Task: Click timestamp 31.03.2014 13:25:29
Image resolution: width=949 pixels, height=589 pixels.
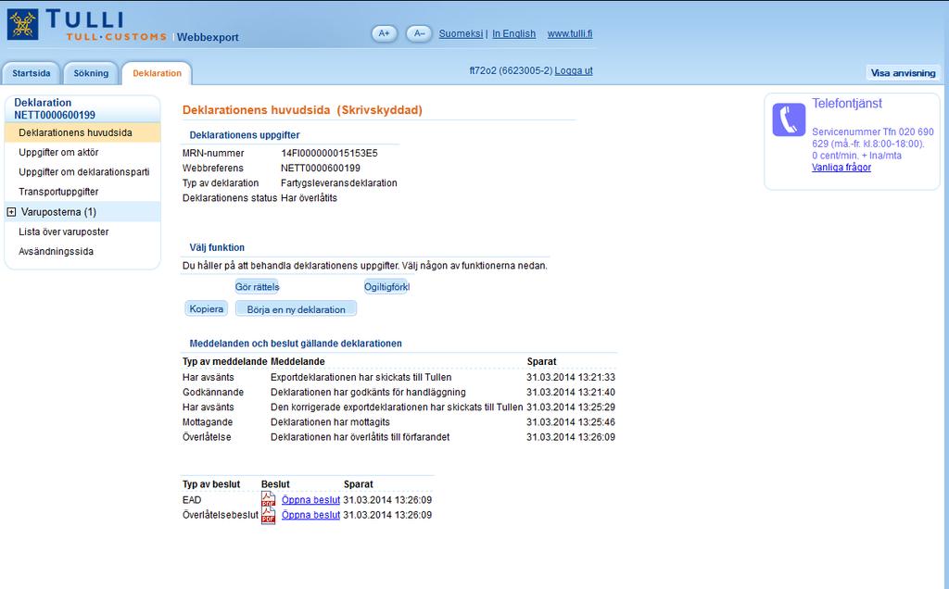Action: [x=571, y=407]
